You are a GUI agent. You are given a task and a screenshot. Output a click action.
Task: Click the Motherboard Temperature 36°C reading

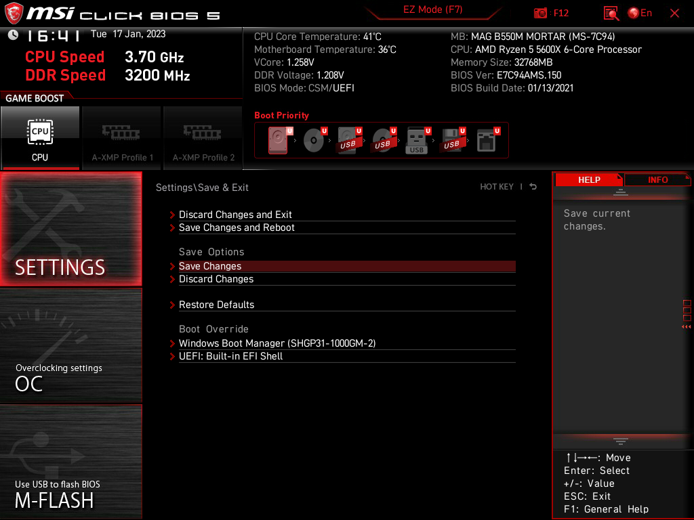pyautogui.click(x=325, y=49)
